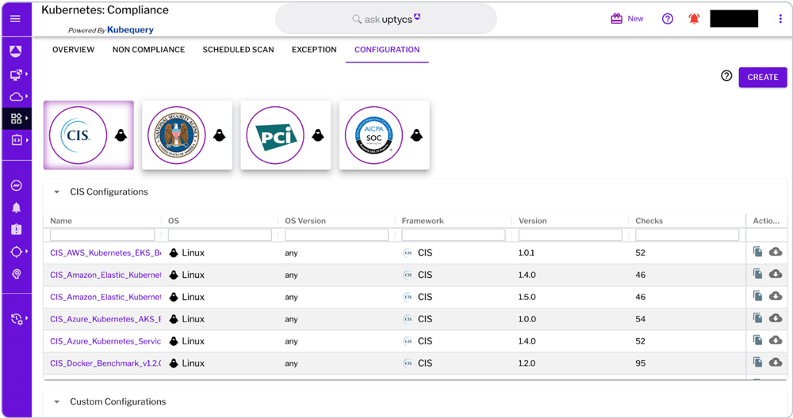This screenshot has width=793, height=418.
Task: Open the red notification bell
Action: [694, 19]
